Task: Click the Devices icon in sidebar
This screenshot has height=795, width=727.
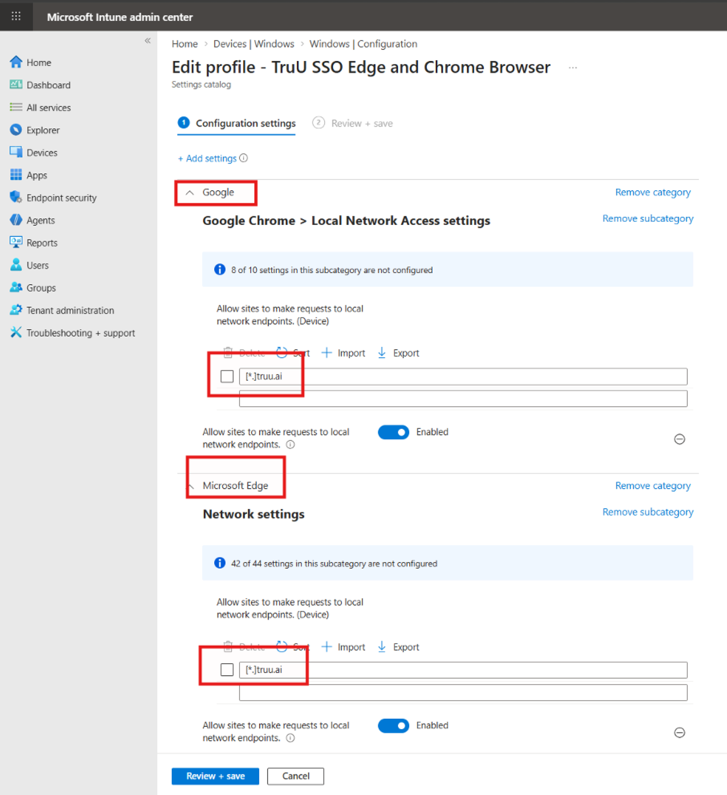Action: click(x=16, y=152)
